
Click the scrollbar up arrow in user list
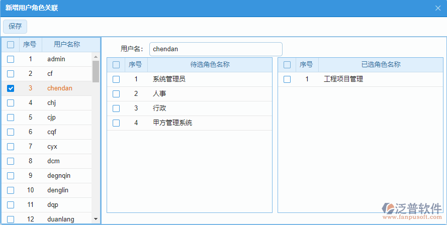[96, 56]
